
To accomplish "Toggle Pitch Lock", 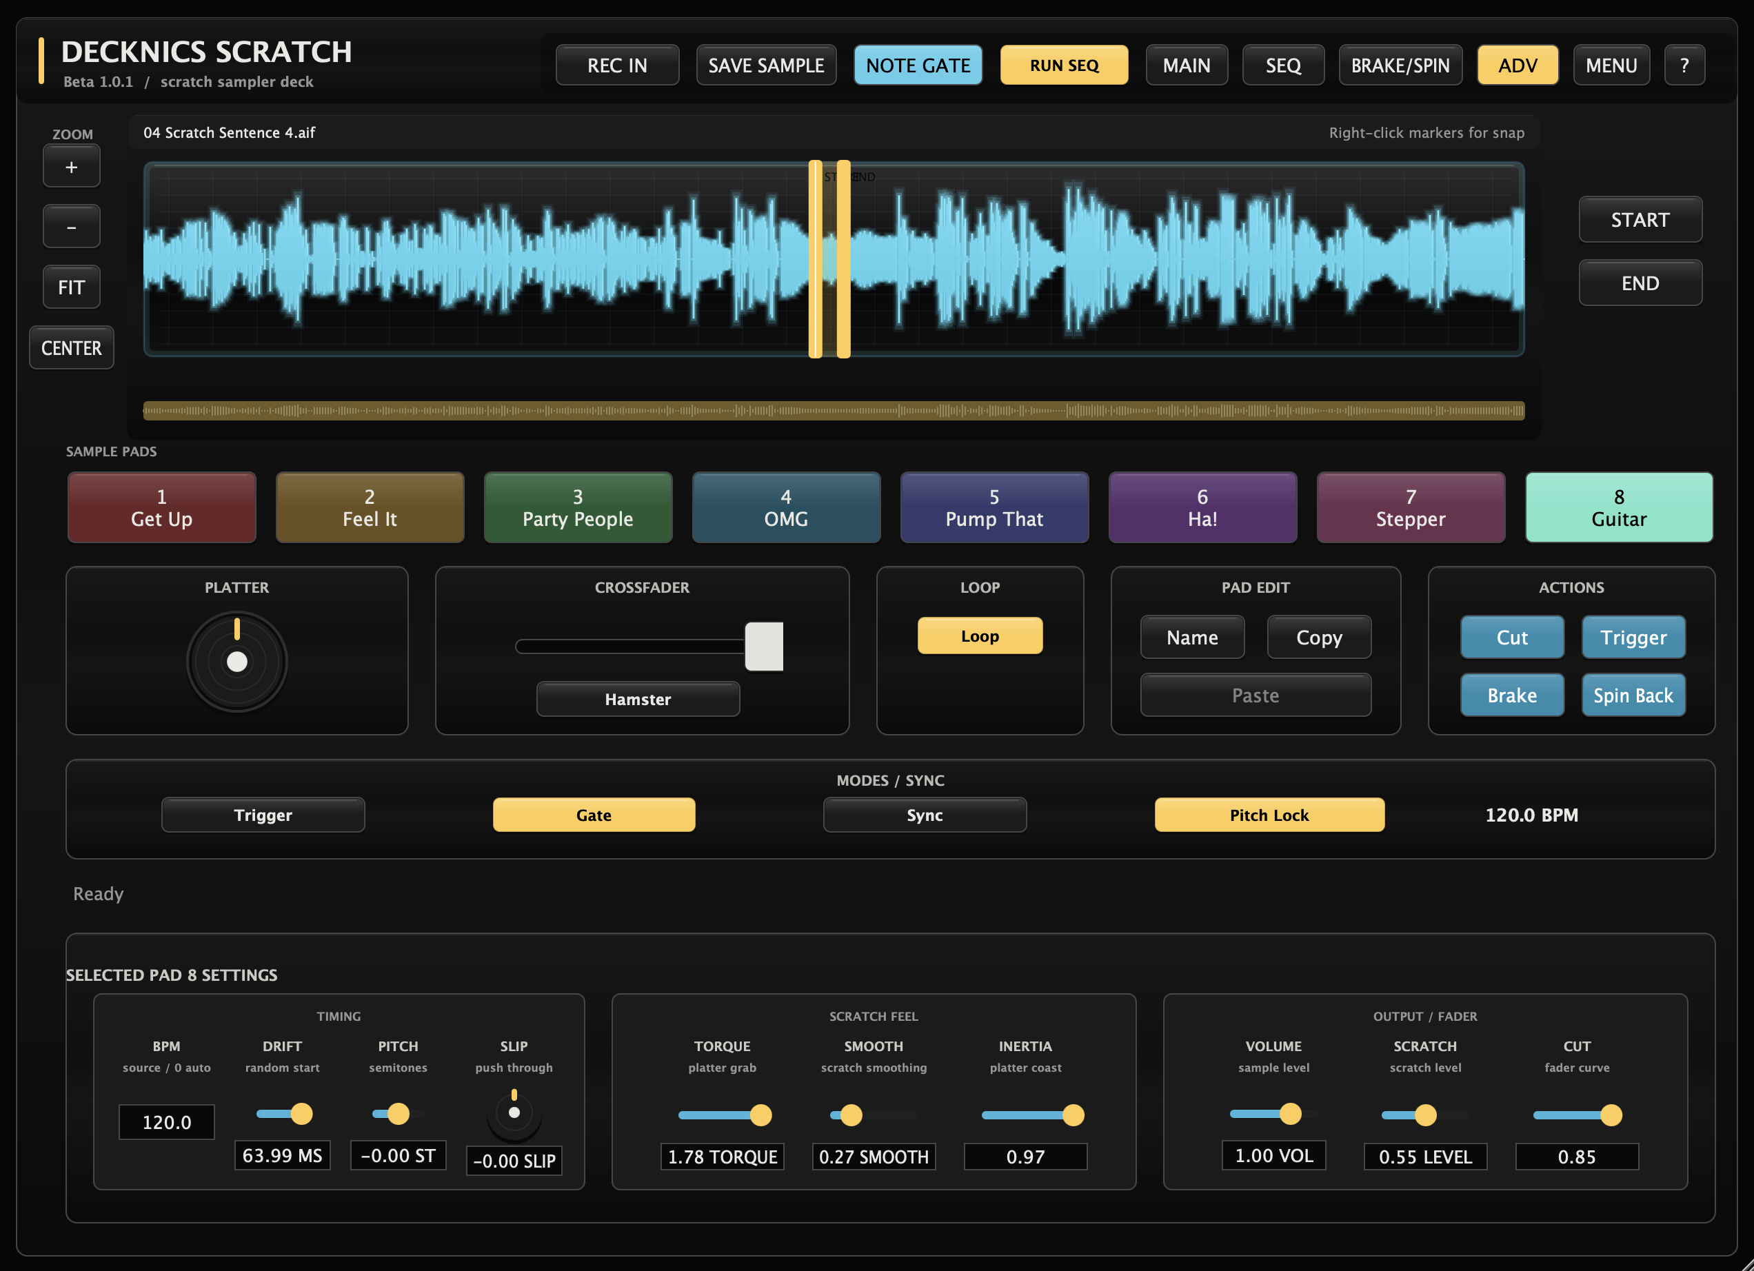I will (1270, 815).
